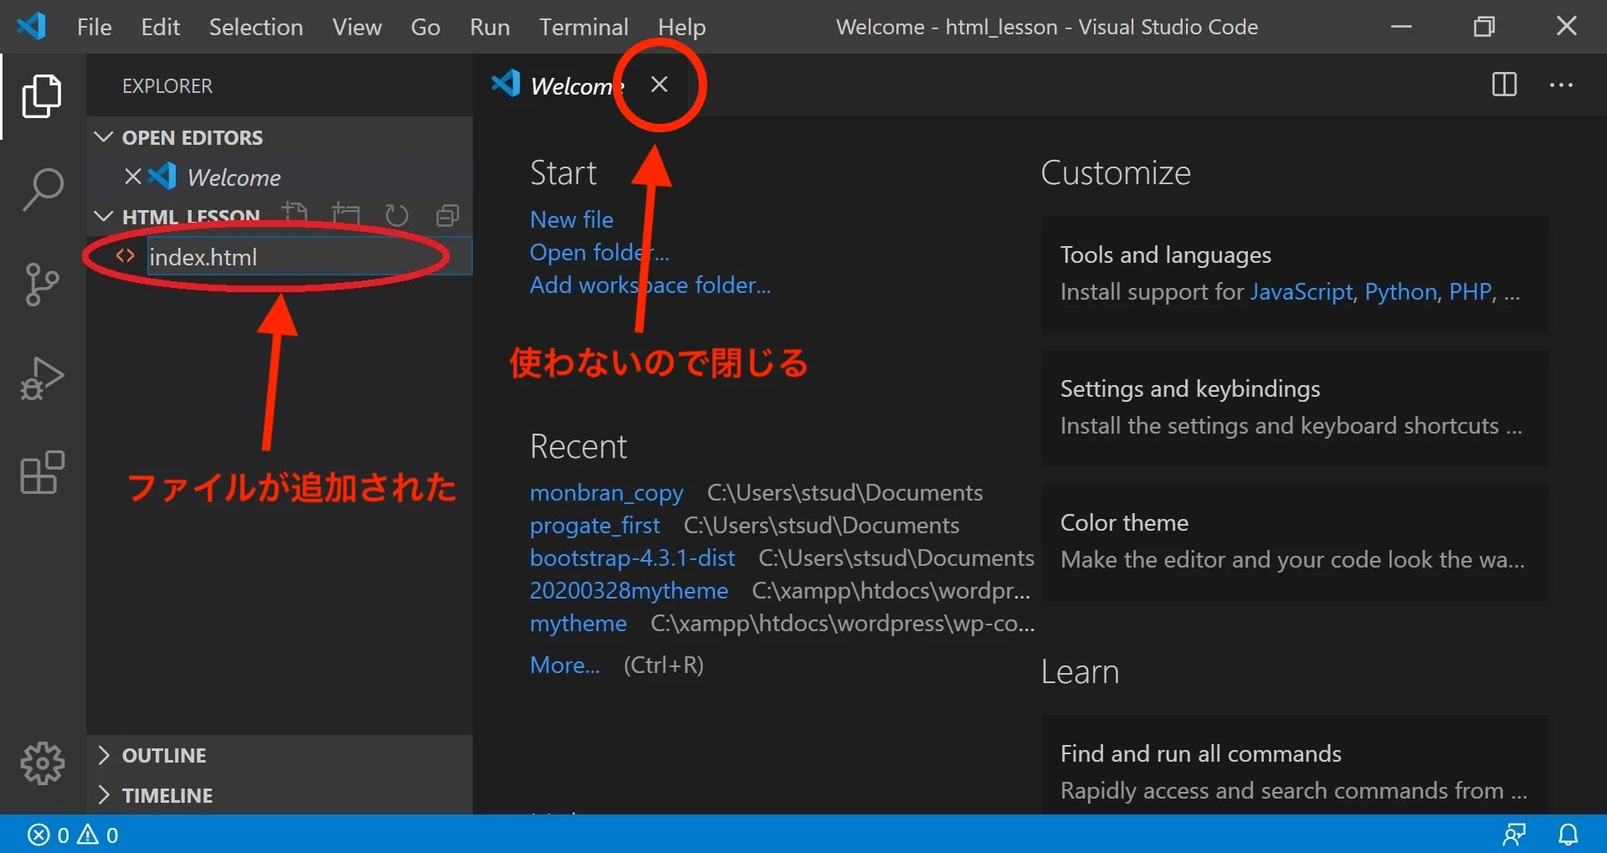Open the Run and Debug view

pos(42,378)
